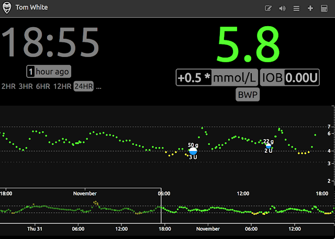Open the edit mode pencil icon
The height and width of the screenshot is (239, 335).
pos(268,8)
